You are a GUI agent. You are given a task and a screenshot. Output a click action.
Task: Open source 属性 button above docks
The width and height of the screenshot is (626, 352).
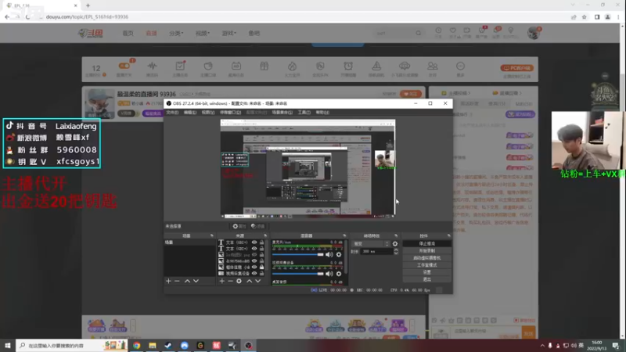pyautogui.click(x=239, y=226)
